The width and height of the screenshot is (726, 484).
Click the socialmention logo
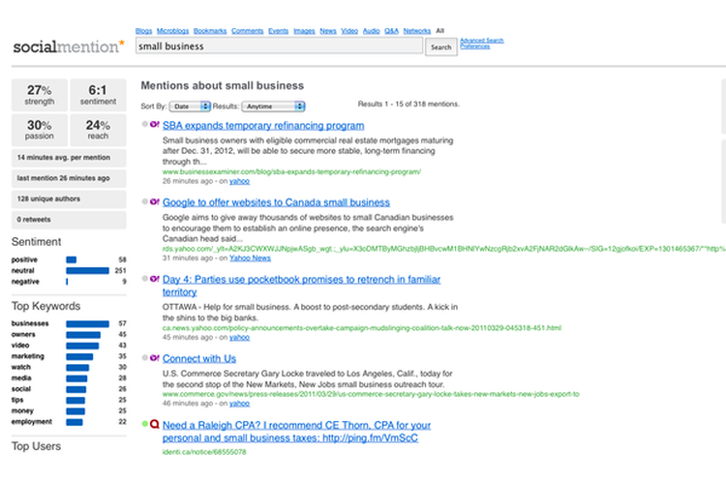(69, 46)
